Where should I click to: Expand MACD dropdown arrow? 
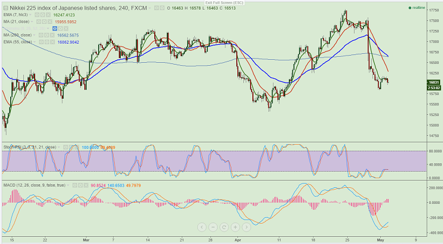[x=68, y=185]
